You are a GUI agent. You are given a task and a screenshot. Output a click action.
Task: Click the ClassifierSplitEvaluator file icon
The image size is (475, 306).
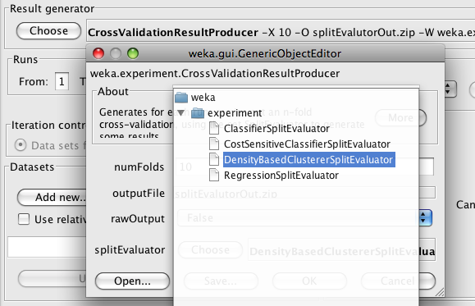[214, 128]
